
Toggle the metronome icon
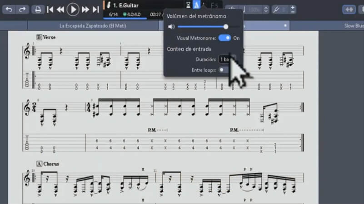[196, 5]
